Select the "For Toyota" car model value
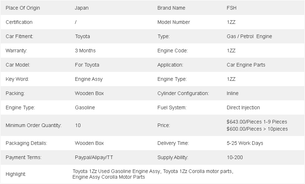 pos(87,65)
